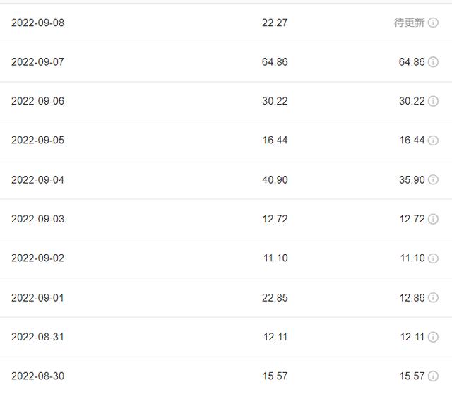Click info icon beside 待更新 on 2022-09-08
The image size is (452, 399).
[x=433, y=23]
